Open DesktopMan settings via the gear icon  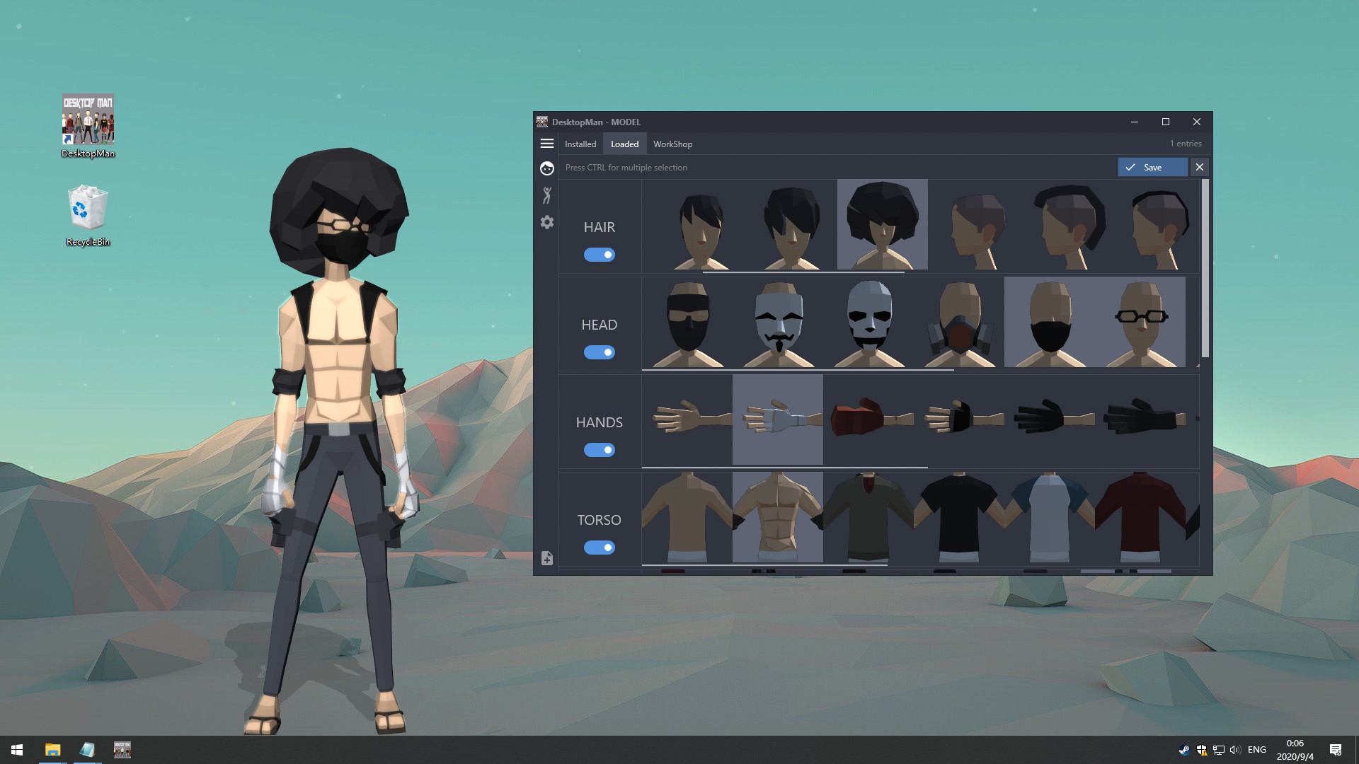[546, 222]
